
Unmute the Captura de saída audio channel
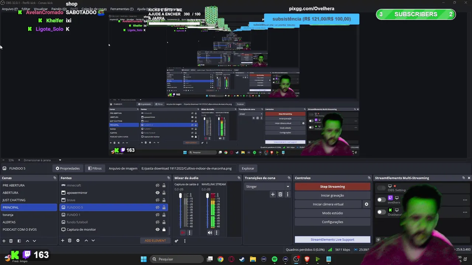click(183, 233)
